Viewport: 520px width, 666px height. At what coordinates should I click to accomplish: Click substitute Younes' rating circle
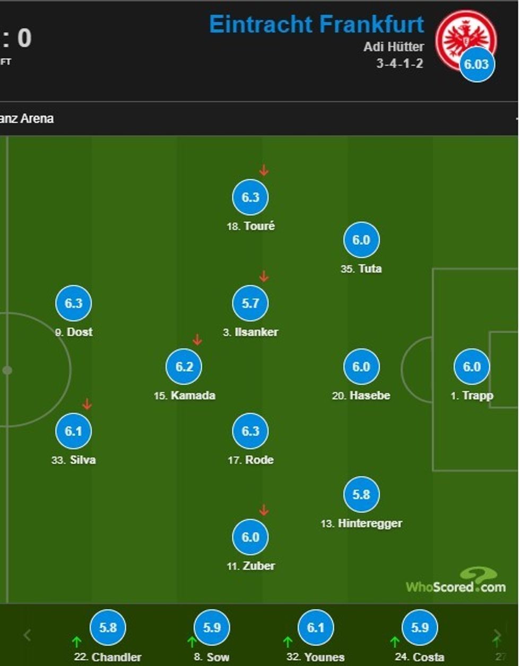316,628
